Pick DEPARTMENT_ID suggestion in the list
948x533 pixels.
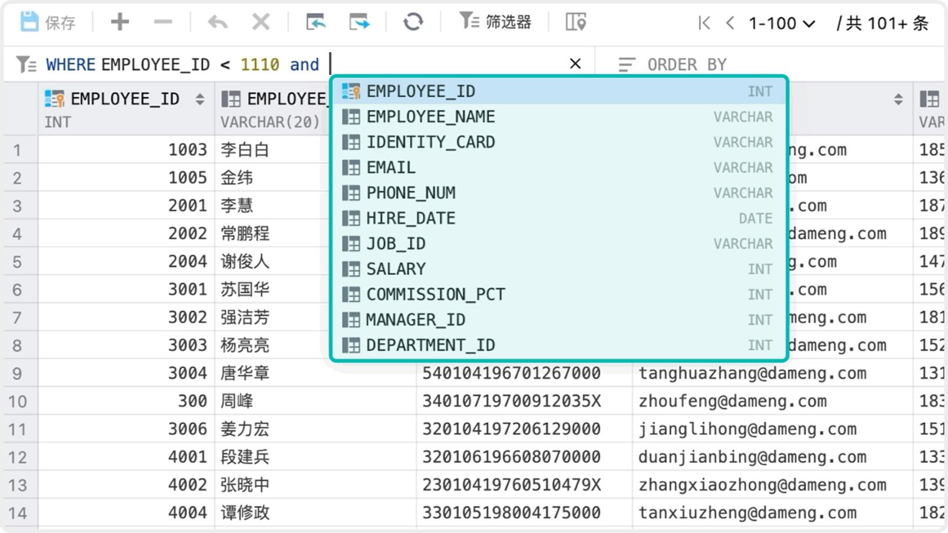point(559,345)
